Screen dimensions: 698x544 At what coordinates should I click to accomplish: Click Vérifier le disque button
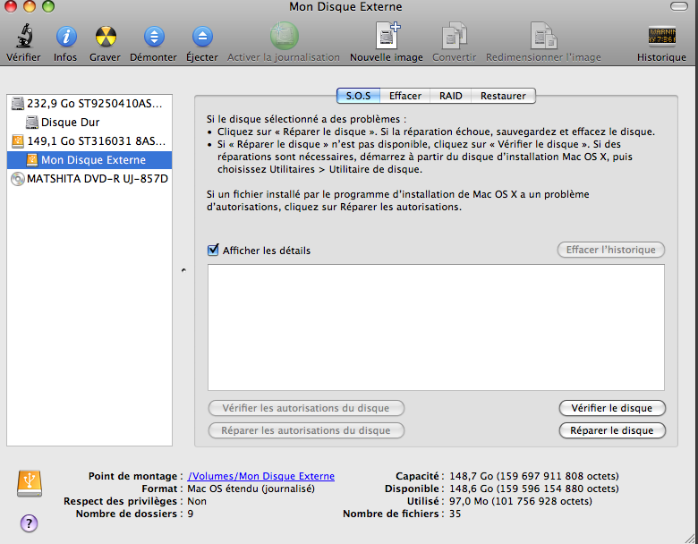tap(612, 408)
